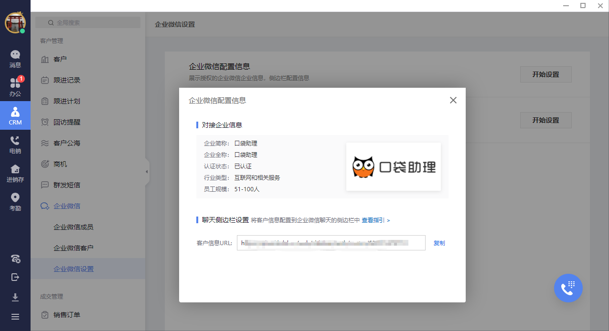The image size is (609, 331).
Task: Click the 认证状态 value 已认证
Action: point(243,166)
